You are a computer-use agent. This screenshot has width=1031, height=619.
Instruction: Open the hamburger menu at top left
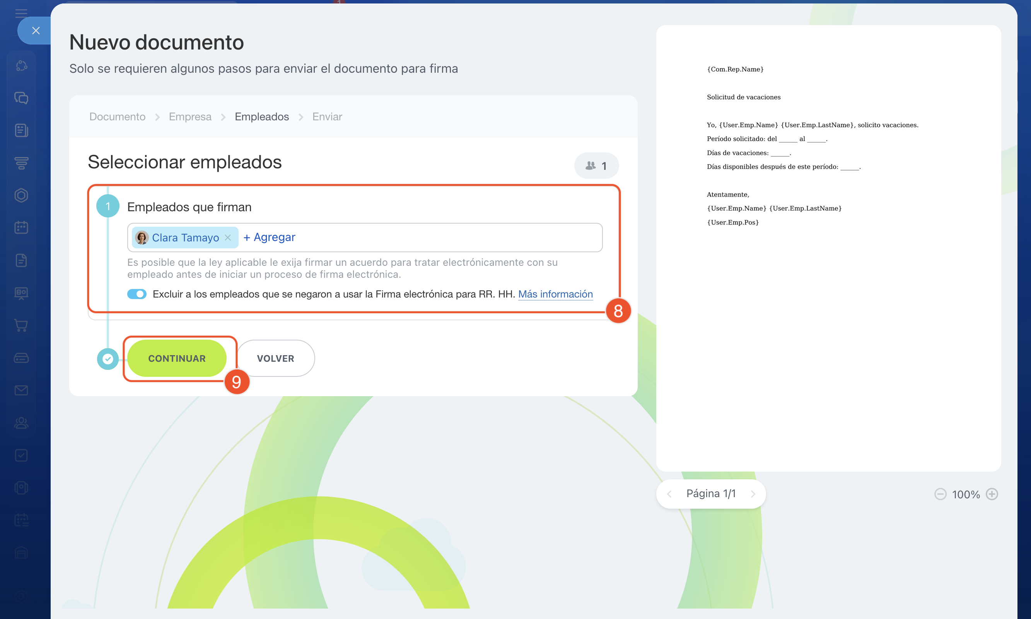[x=21, y=13]
